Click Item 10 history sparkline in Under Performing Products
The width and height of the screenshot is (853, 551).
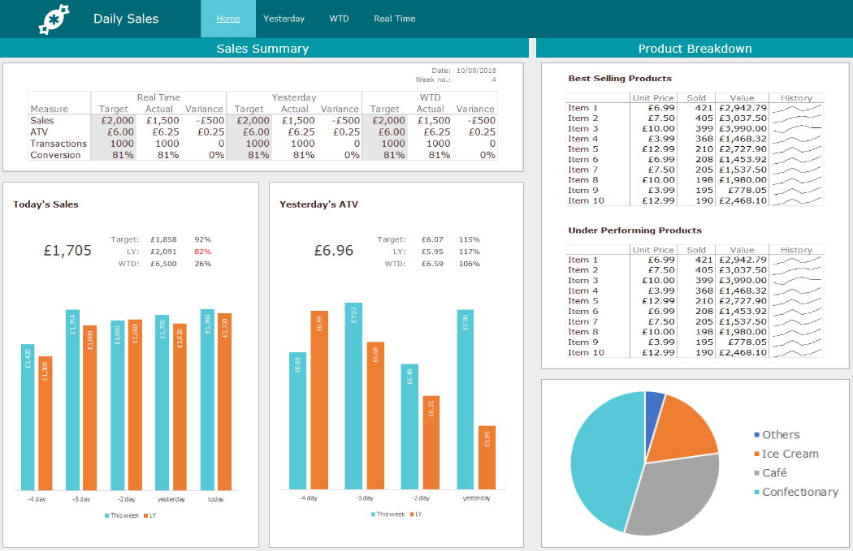pos(796,352)
